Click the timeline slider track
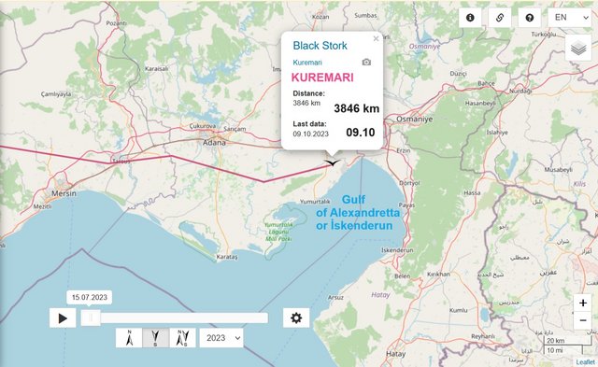598x367 pixels. [175, 318]
